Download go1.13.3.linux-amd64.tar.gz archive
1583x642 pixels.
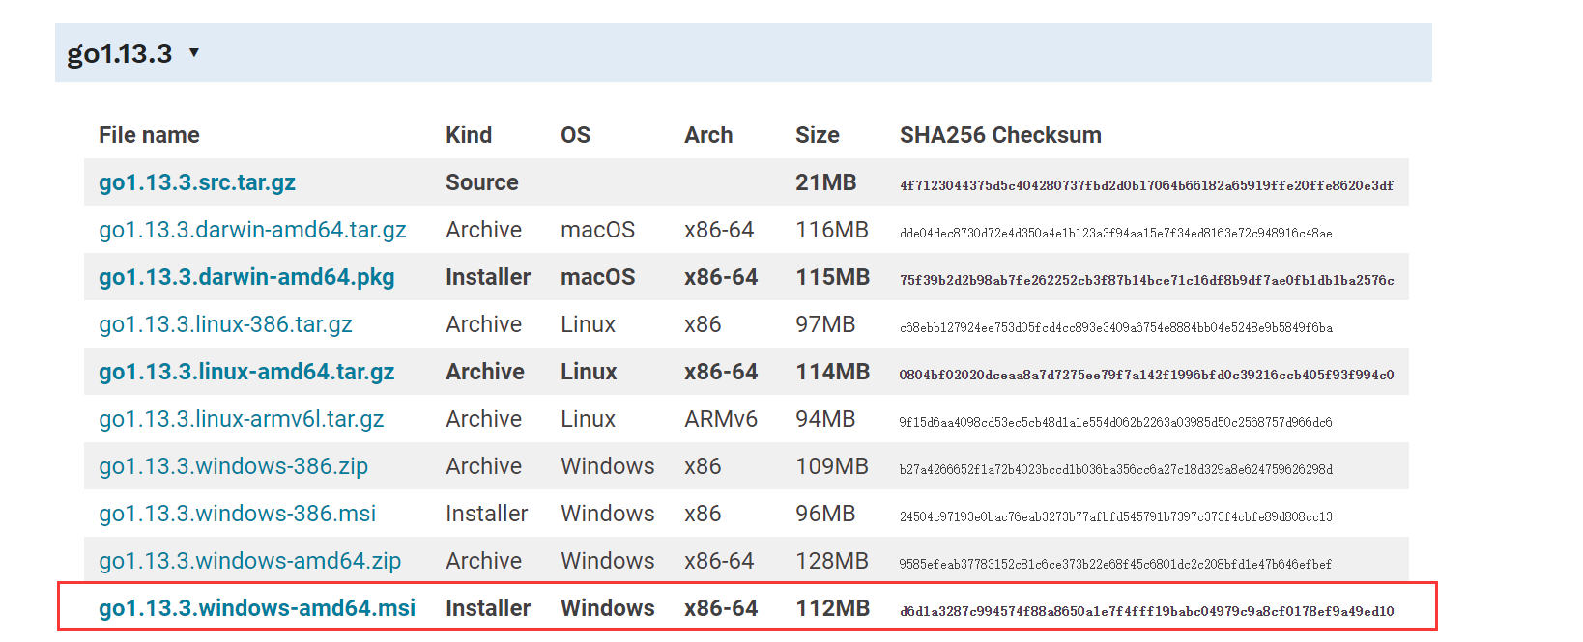[246, 372]
